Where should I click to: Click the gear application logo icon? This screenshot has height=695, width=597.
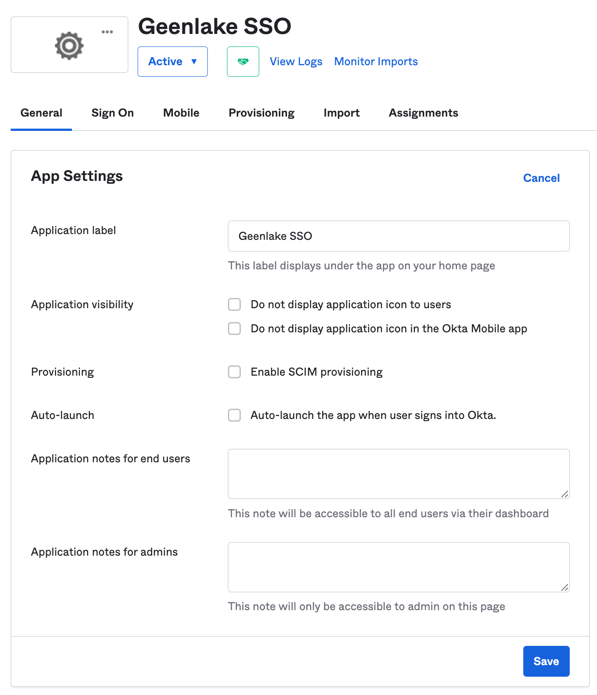coord(69,45)
